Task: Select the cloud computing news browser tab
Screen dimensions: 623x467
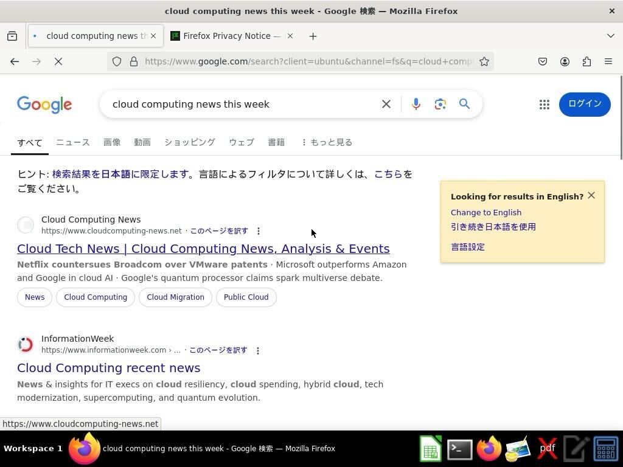Action: [x=96, y=36]
